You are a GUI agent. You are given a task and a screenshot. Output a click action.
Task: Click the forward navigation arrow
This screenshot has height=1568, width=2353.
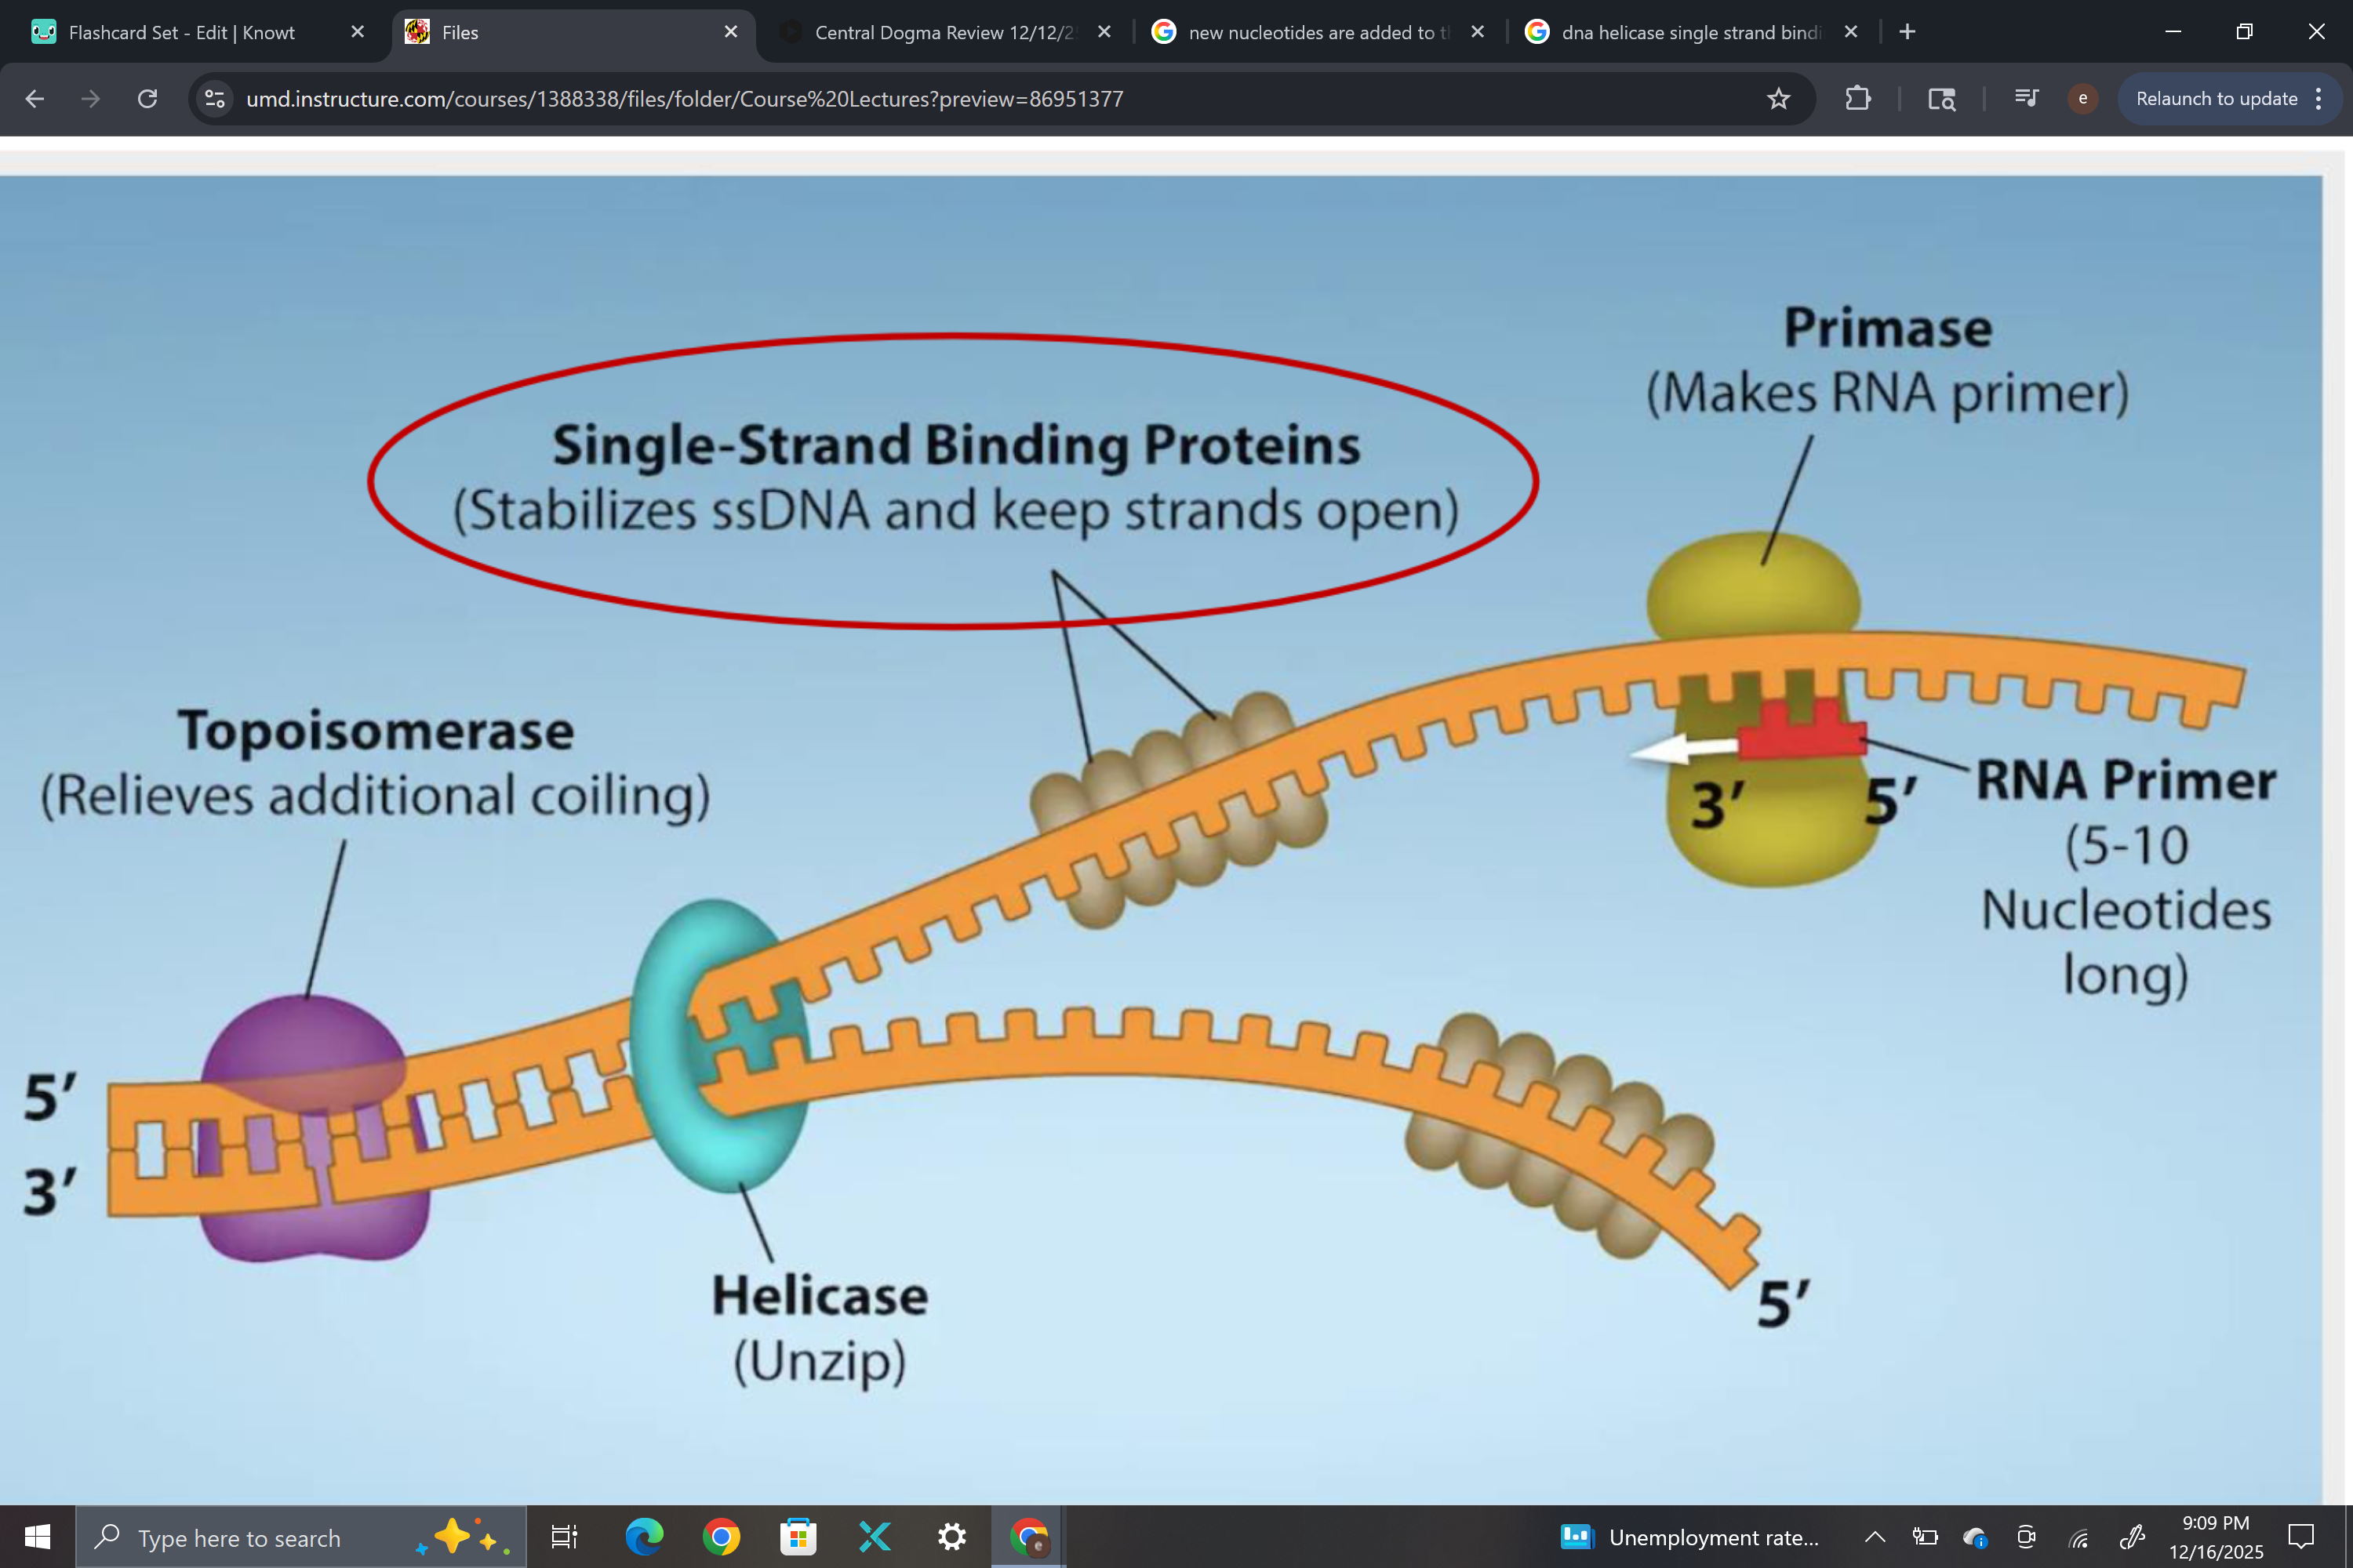(x=90, y=98)
